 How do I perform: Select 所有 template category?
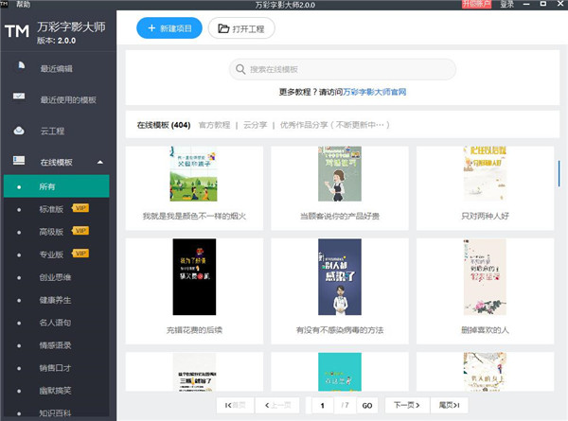(57, 186)
